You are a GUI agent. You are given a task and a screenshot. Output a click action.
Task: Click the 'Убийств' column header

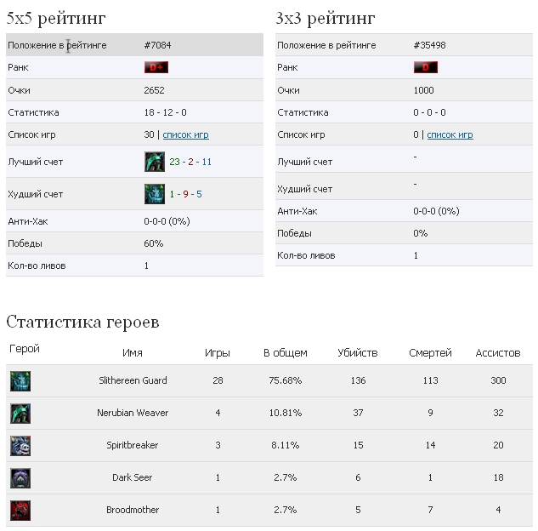coord(358,352)
